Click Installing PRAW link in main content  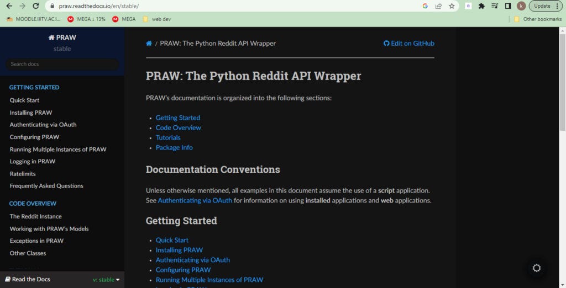pos(180,250)
